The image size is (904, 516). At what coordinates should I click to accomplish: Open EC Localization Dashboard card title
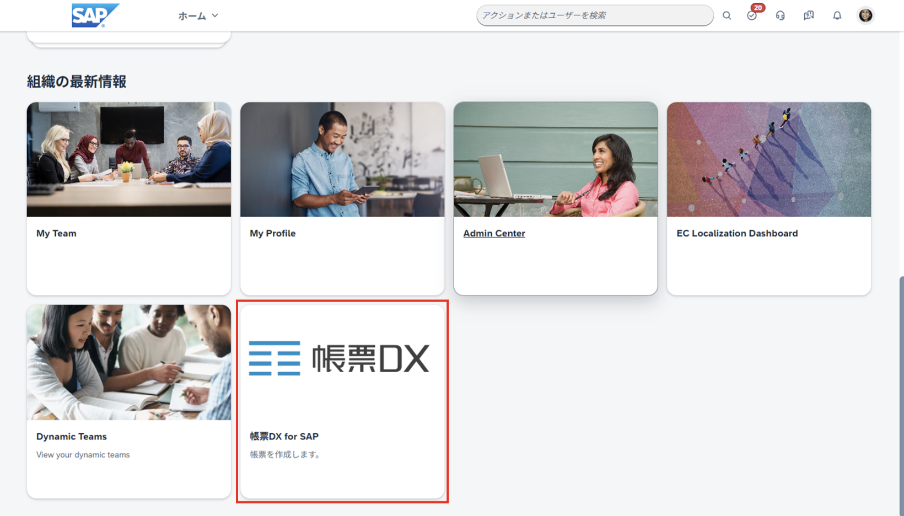tap(736, 233)
